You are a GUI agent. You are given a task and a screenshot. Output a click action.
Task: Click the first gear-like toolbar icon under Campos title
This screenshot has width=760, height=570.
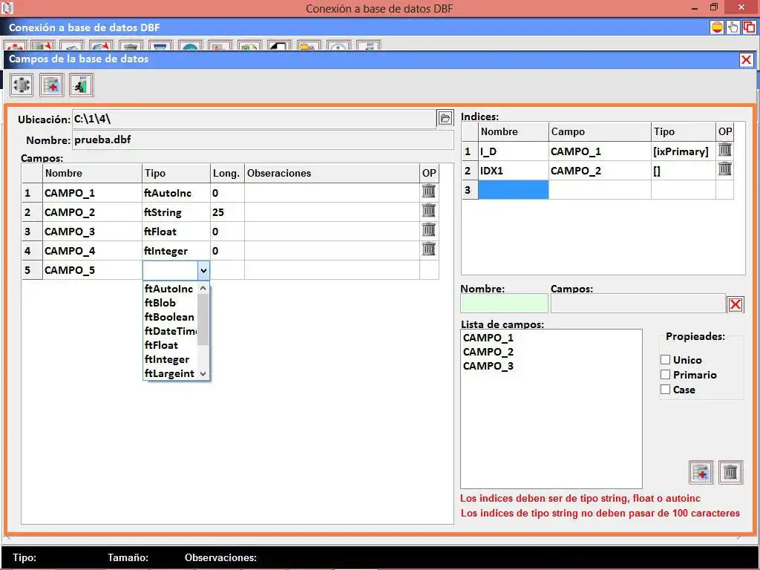[x=22, y=85]
